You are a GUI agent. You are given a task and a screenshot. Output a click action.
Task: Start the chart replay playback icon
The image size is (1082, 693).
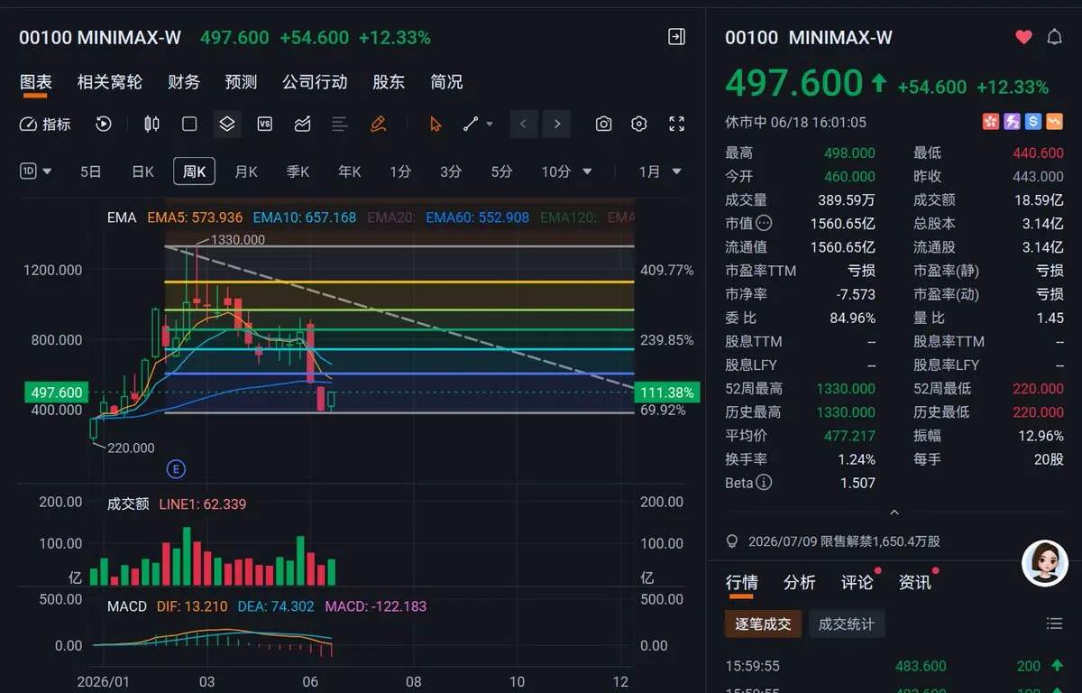pyautogui.click(x=104, y=125)
